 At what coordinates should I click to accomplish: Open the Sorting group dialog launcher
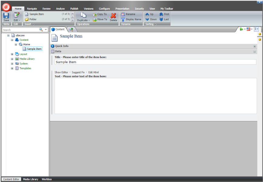pos(156,24)
